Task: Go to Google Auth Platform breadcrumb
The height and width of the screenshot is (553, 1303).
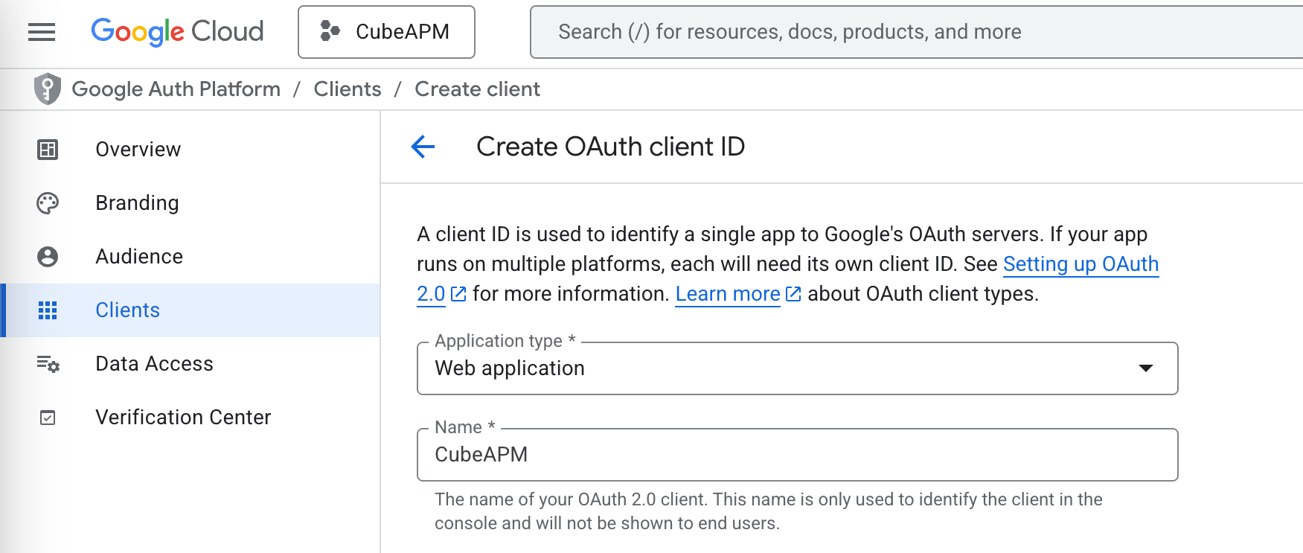Action: (x=176, y=89)
